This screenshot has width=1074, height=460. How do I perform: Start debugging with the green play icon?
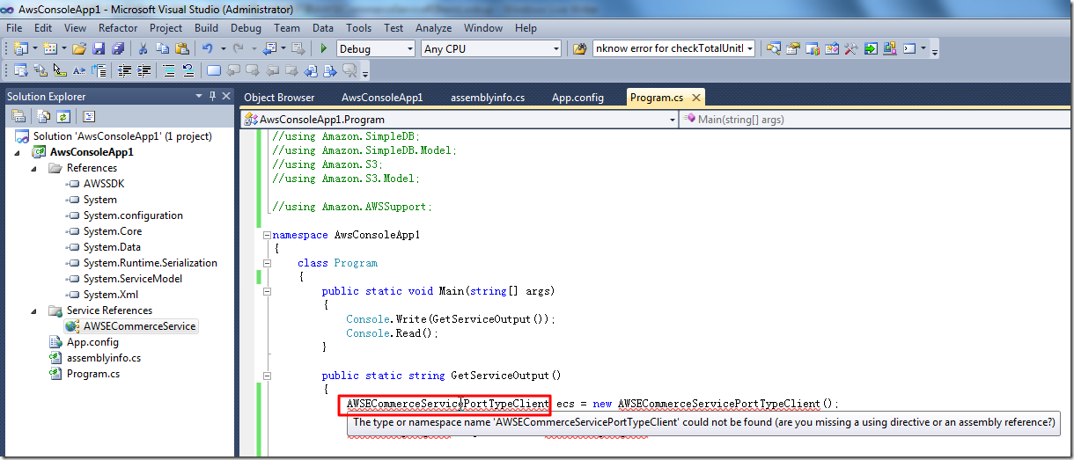click(324, 48)
